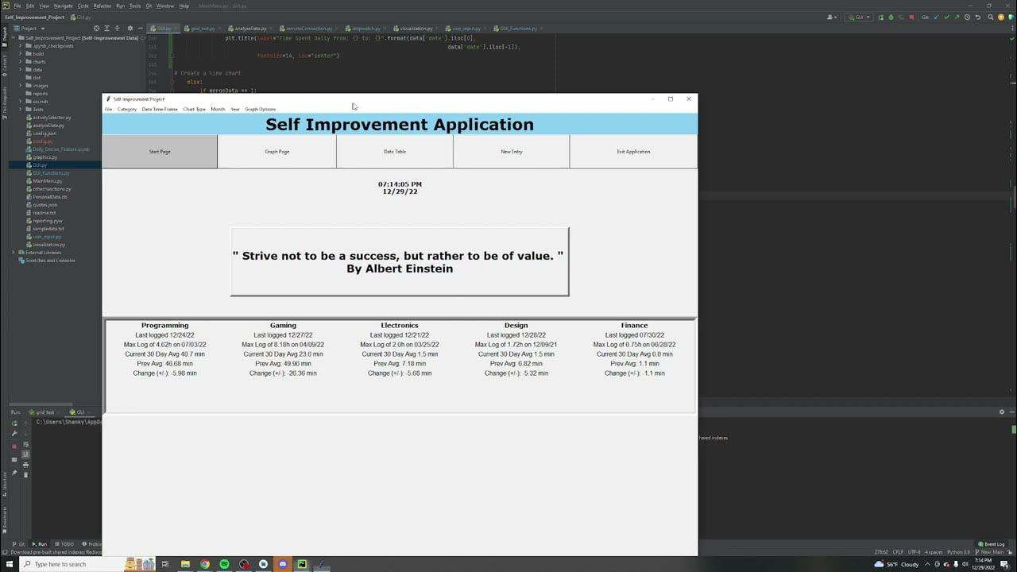The image size is (1017, 572).
Task: Open PyCharm's Refactor menu
Action: coord(102,6)
